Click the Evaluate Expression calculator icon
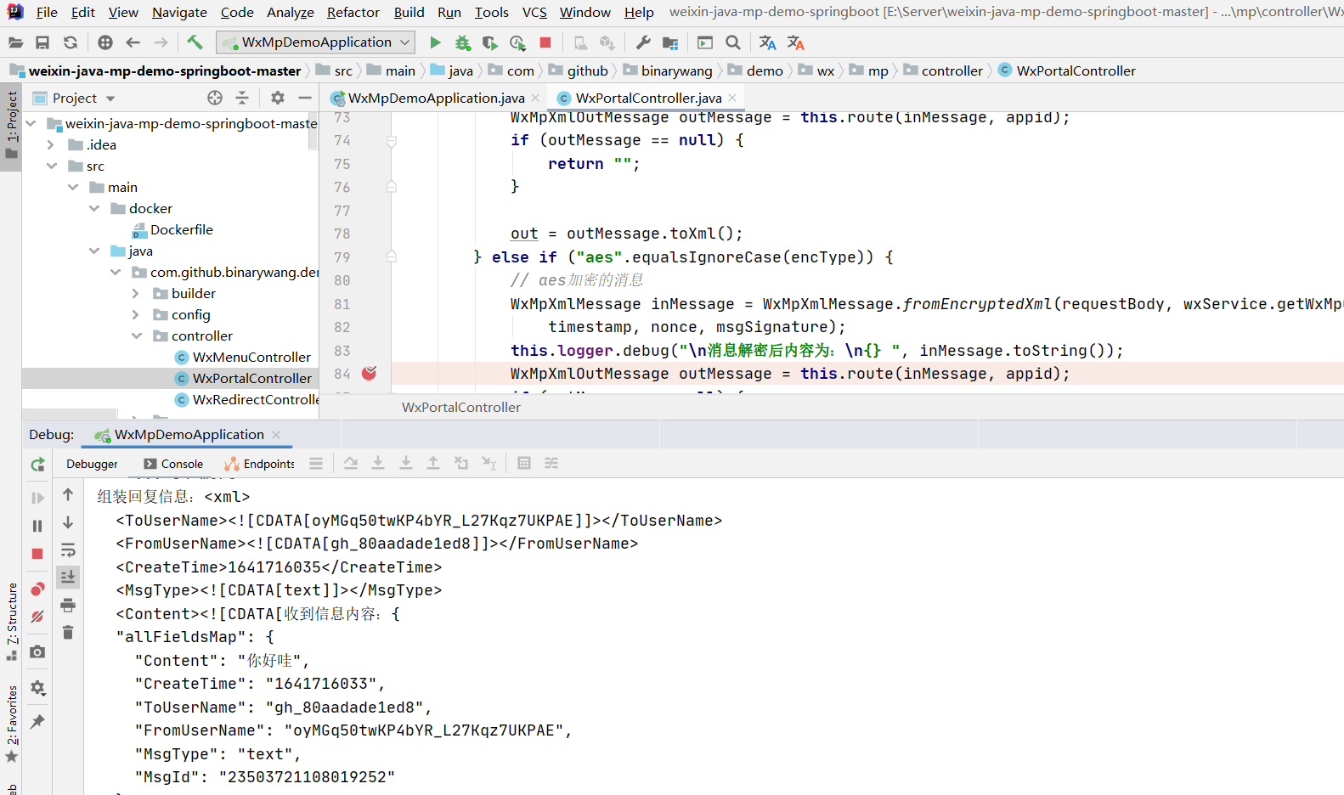This screenshot has height=795, width=1344. [x=524, y=463]
